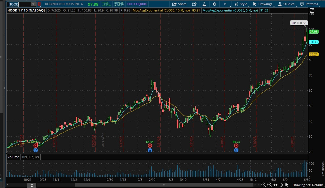Click the ROBINHOOD MKTS INC A company name
Image resolution: width=325 pixels, height=188 pixels.
click(x=64, y=4)
